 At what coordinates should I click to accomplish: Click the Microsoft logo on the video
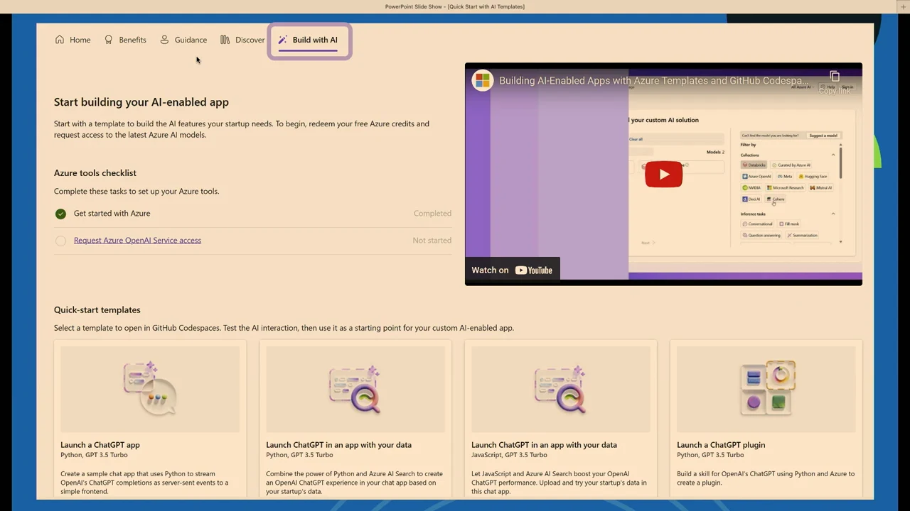click(x=483, y=80)
